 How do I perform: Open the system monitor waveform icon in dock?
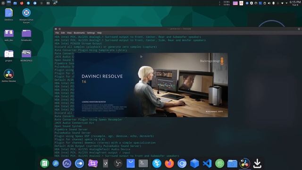(67, 163)
